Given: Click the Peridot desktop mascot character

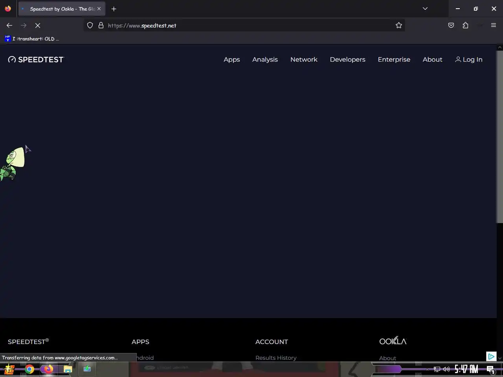Looking at the screenshot, I should tap(12, 164).
